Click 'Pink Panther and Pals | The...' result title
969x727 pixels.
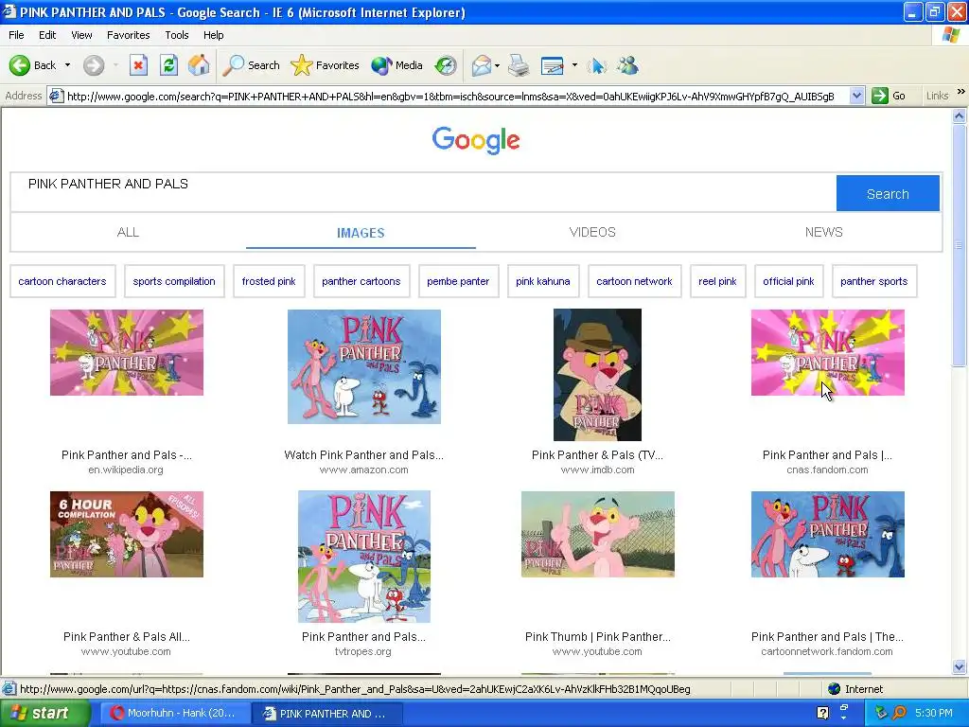pyautogui.click(x=827, y=637)
